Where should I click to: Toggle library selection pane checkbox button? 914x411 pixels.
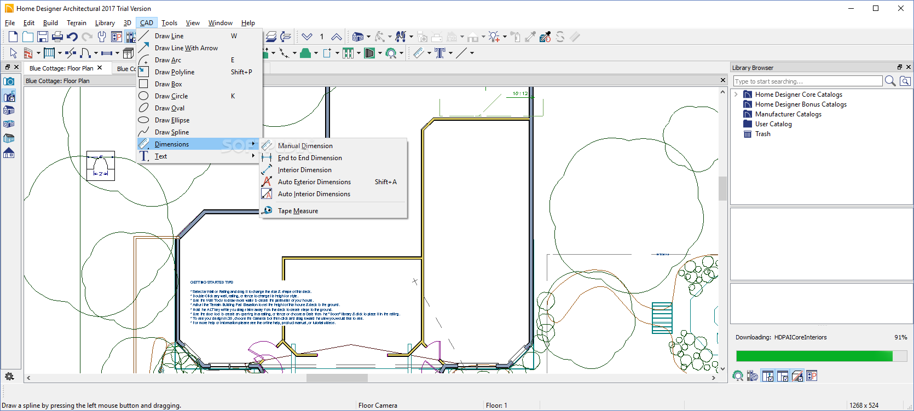tap(783, 375)
